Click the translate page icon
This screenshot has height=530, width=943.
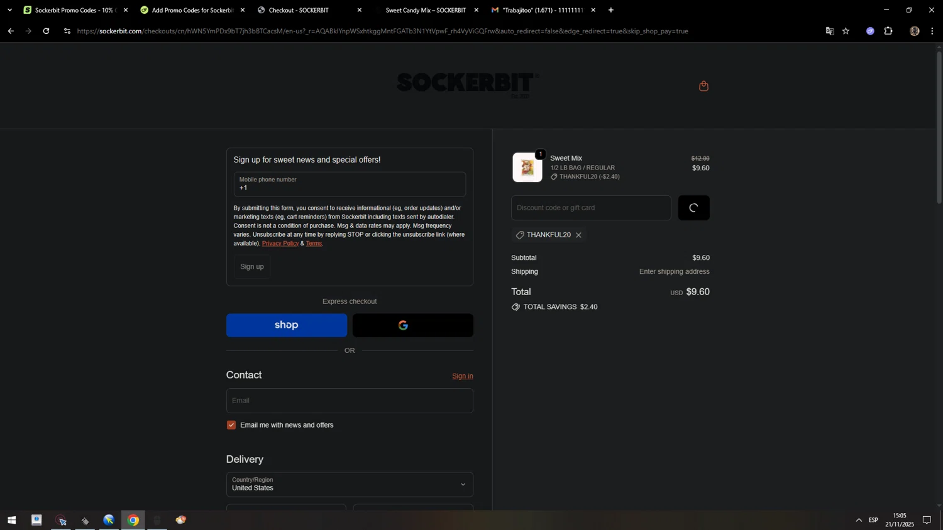(x=830, y=31)
